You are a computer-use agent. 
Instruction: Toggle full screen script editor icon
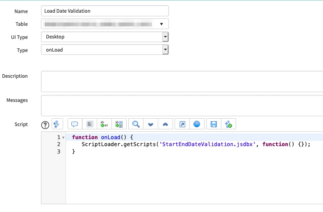[x=182, y=124]
